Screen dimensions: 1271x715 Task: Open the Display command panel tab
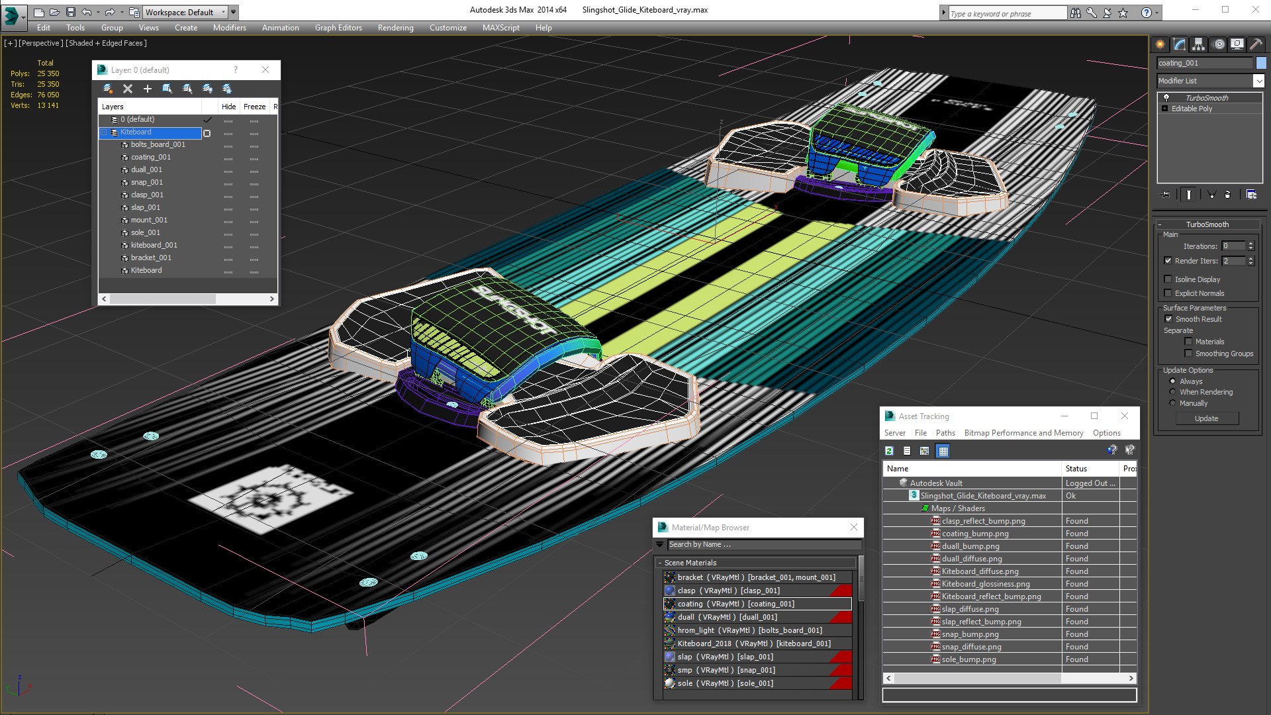point(1237,44)
